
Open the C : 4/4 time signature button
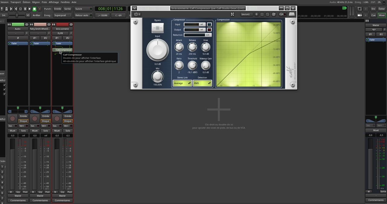[118, 15]
